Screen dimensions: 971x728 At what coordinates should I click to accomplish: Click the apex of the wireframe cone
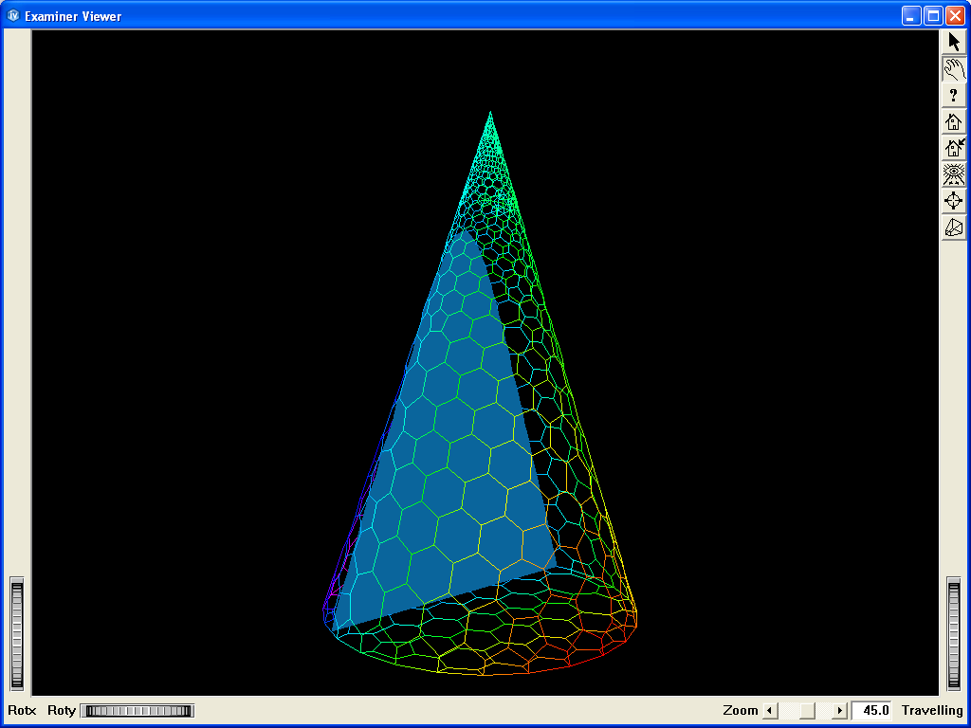coord(490,113)
